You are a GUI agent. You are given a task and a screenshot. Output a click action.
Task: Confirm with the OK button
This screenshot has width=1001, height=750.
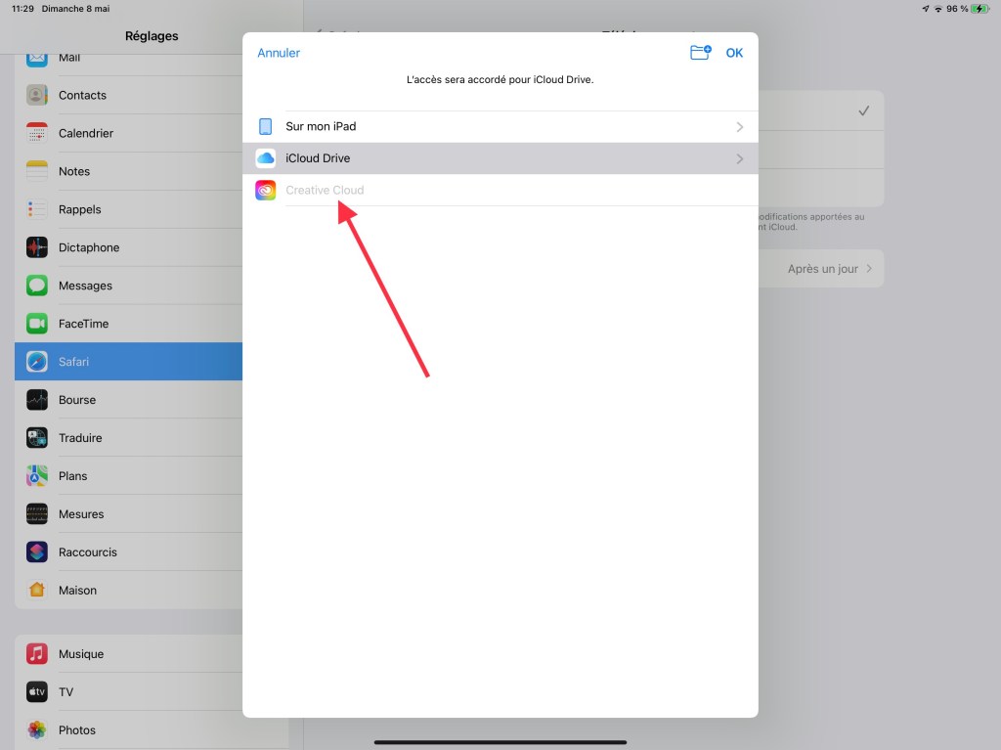734,53
